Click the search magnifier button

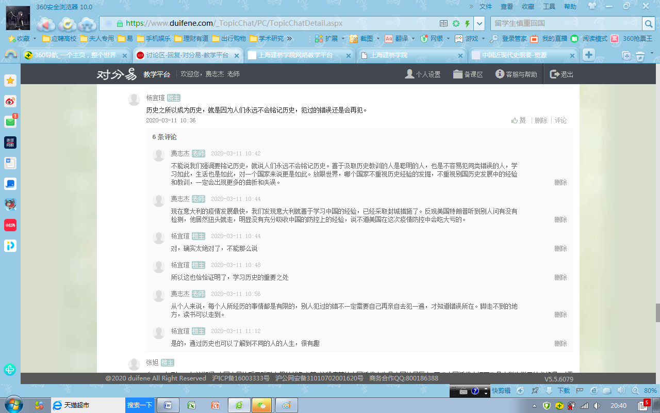tap(648, 23)
